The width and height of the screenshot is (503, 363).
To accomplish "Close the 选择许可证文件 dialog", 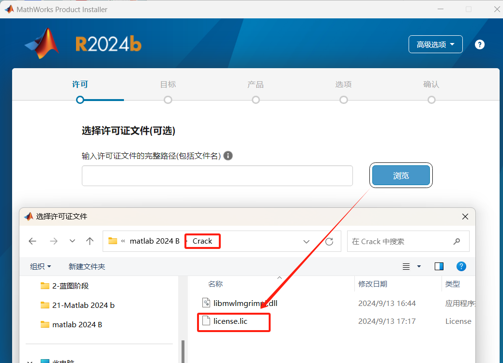I will pyautogui.click(x=465, y=217).
